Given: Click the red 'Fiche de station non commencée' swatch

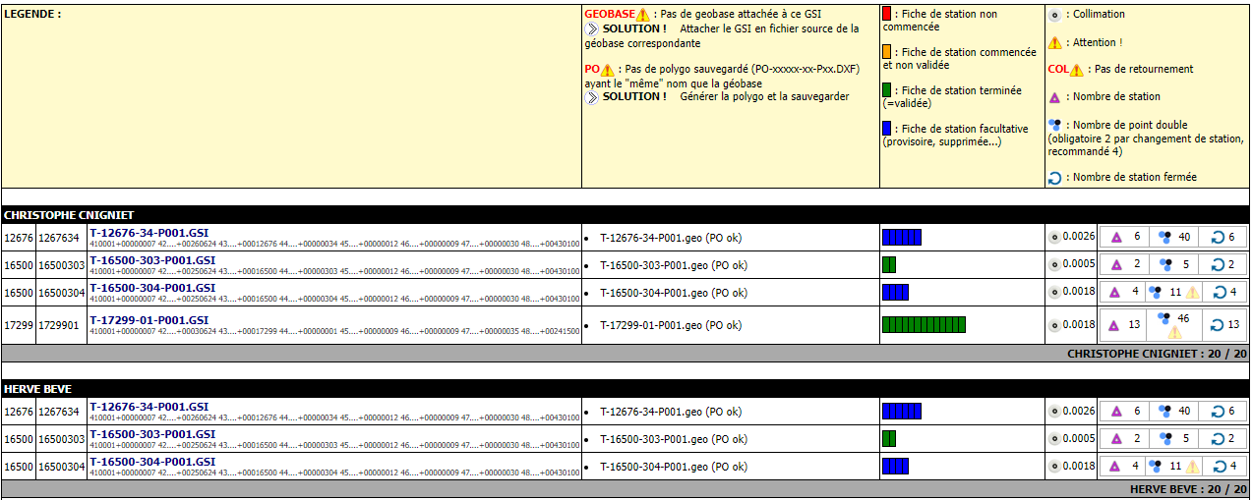Looking at the screenshot, I should tap(886, 15).
